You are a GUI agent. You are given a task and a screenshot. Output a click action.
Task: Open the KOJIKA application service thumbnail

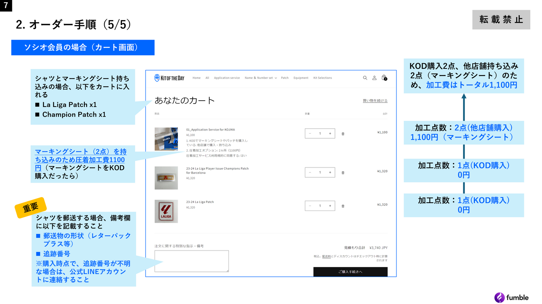coord(166,139)
